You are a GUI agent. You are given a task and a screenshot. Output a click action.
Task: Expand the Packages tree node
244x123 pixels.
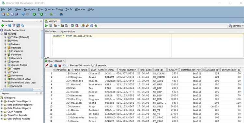5,48
